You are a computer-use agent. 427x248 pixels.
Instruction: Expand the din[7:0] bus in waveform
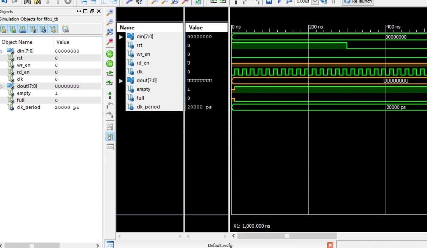[121, 37]
